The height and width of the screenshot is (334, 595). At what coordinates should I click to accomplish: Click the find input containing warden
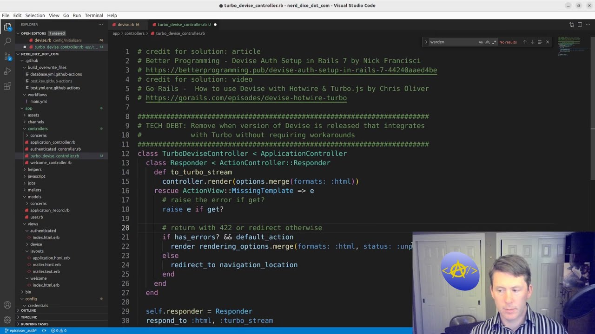click(453, 42)
